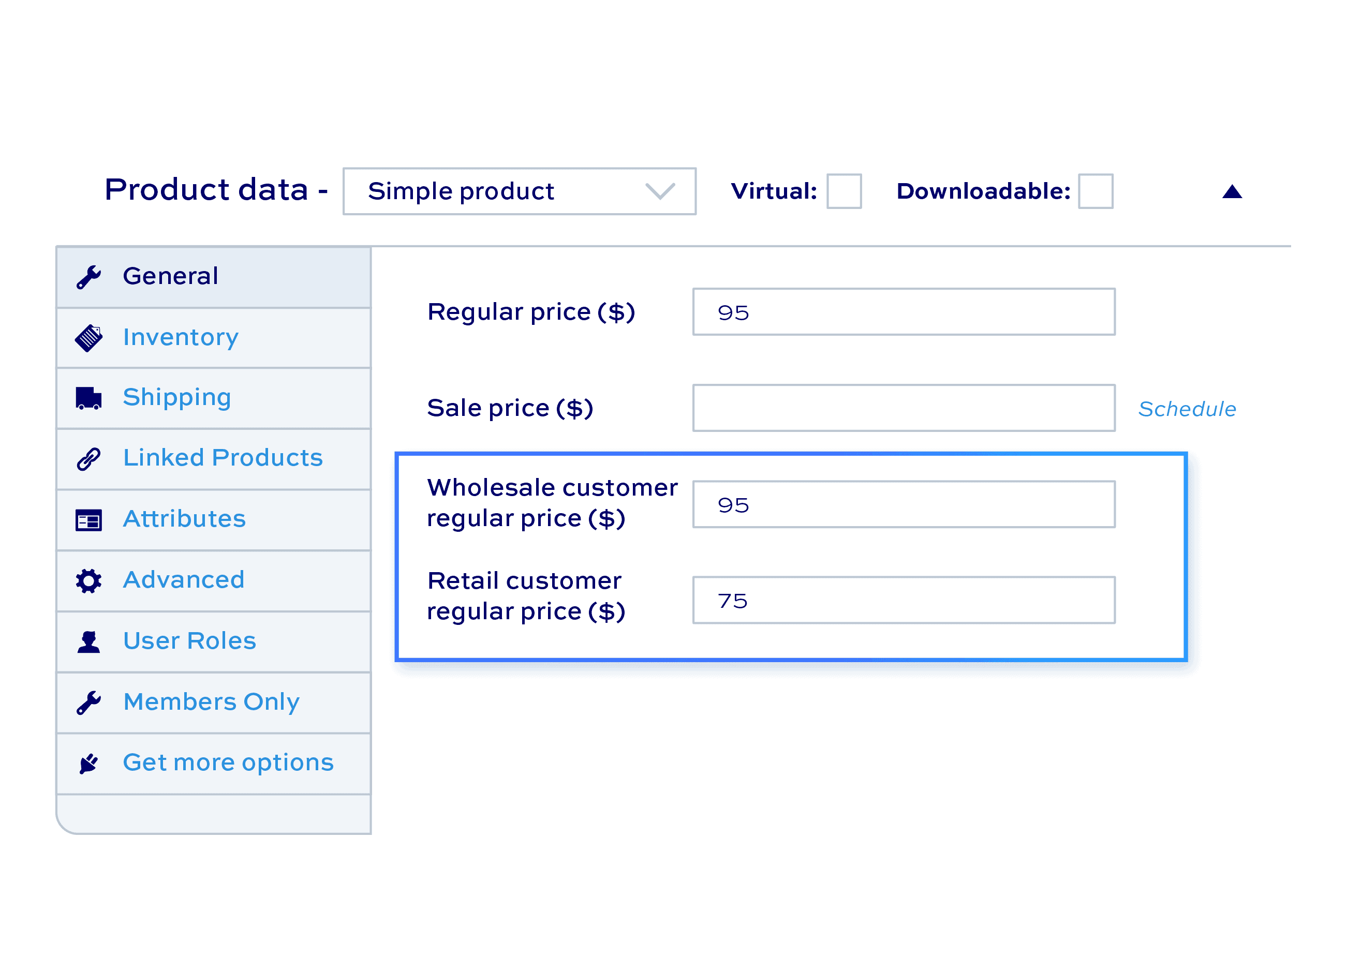This screenshot has height=957, width=1347.
Task: Open the Simple product type dropdown
Action: click(519, 191)
